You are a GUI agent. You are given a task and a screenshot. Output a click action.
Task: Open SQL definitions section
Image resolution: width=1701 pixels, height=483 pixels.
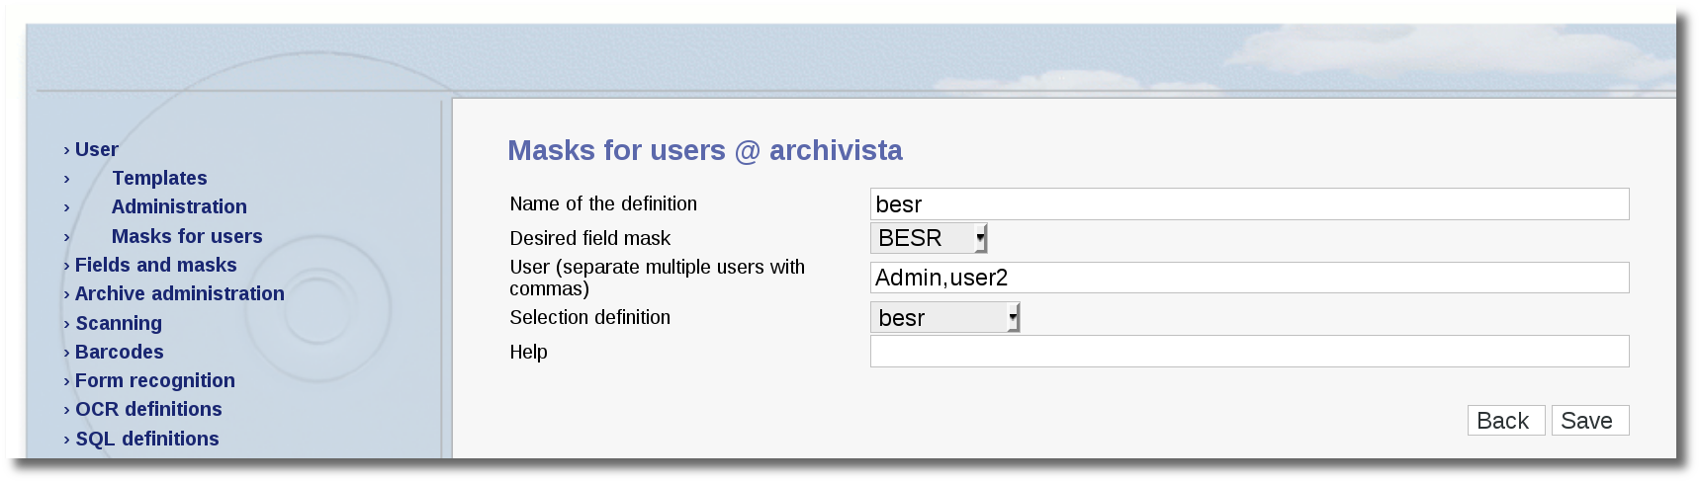pos(147,439)
